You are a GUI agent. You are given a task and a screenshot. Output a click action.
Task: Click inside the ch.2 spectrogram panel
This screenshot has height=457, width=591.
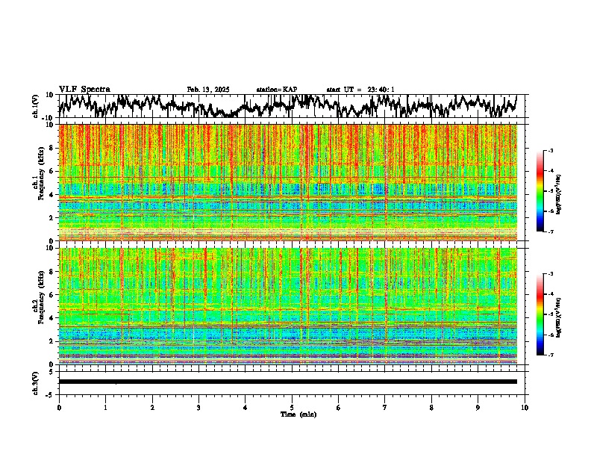(287, 306)
